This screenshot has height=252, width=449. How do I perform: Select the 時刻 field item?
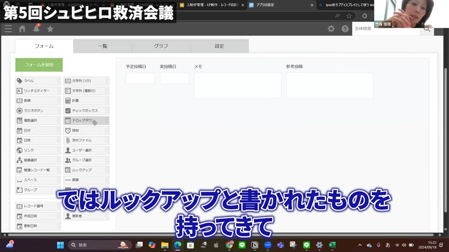tap(86, 130)
